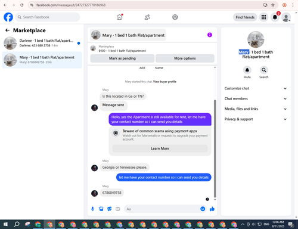298x229 pixels.
Task: Show hidden system tray icons
Action: point(243,224)
